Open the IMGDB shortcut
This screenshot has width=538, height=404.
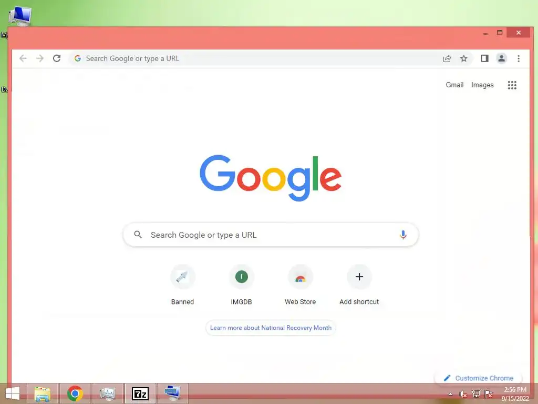pyautogui.click(x=242, y=285)
